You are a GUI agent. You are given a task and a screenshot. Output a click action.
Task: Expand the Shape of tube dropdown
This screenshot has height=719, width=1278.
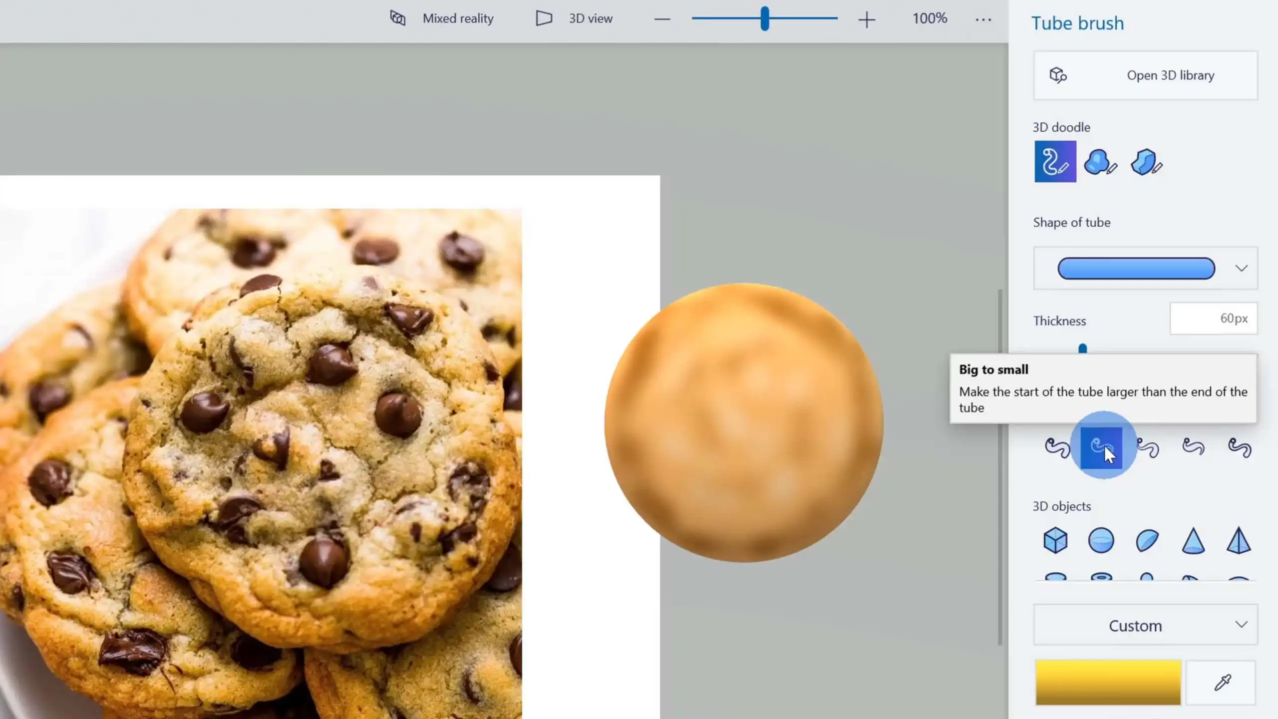[1241, 268]
